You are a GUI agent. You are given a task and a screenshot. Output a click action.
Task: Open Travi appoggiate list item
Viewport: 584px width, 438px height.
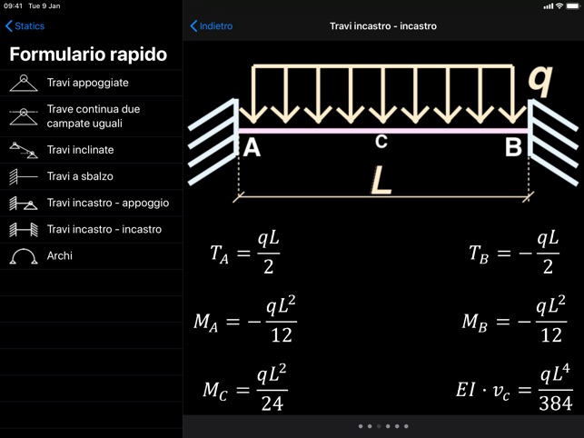(x=91, y=83)
